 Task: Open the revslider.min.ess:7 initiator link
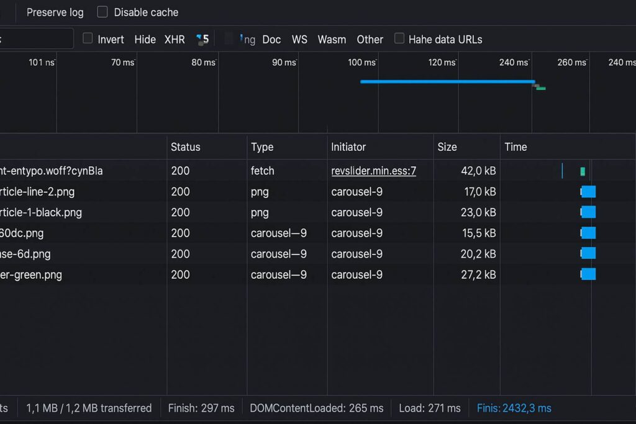point(373,171)
